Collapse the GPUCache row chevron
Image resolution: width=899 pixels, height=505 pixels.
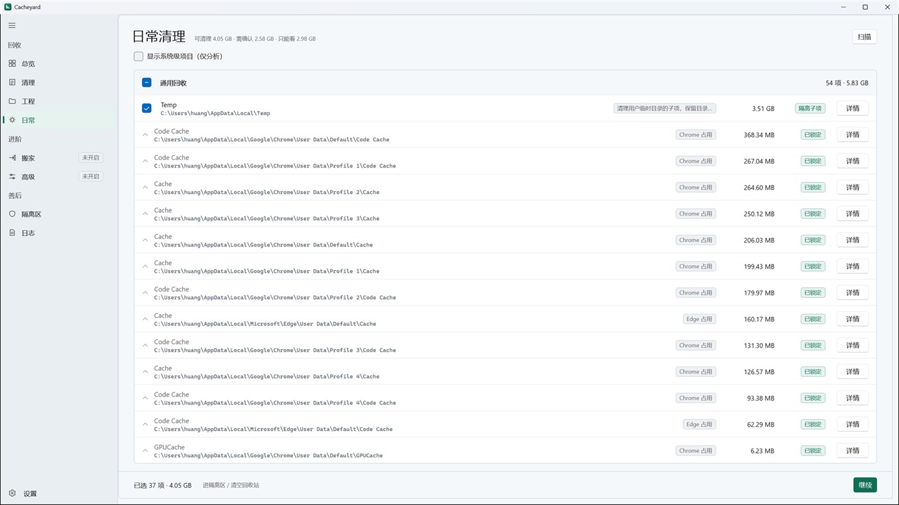point(145,450)
